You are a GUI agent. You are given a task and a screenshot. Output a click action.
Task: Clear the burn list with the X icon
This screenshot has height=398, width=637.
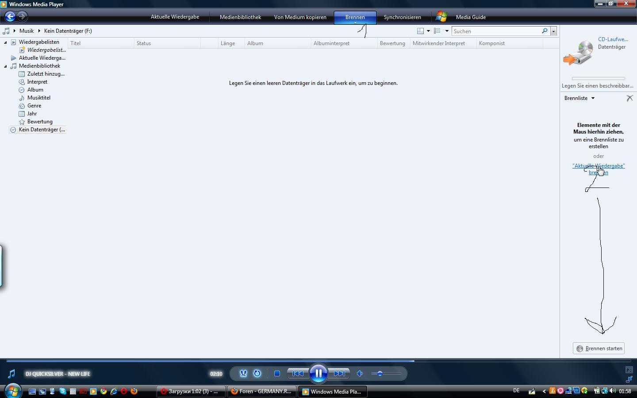pos(629,98)
